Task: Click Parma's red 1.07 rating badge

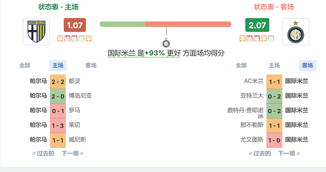Action: 75,25
